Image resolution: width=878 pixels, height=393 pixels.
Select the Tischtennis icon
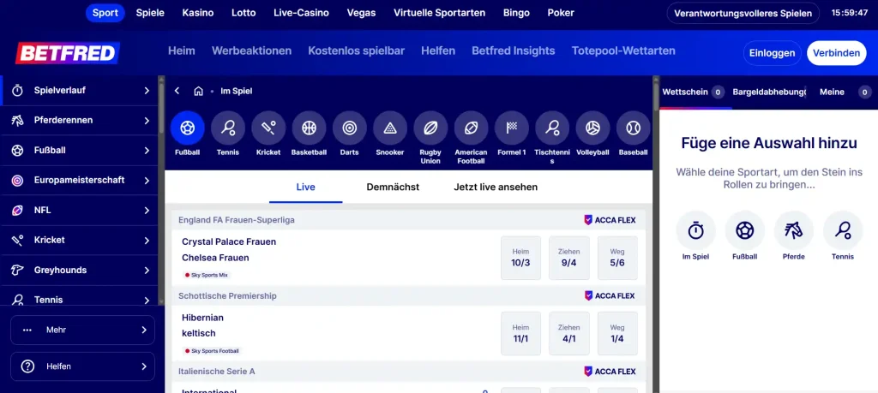point(552,128)
